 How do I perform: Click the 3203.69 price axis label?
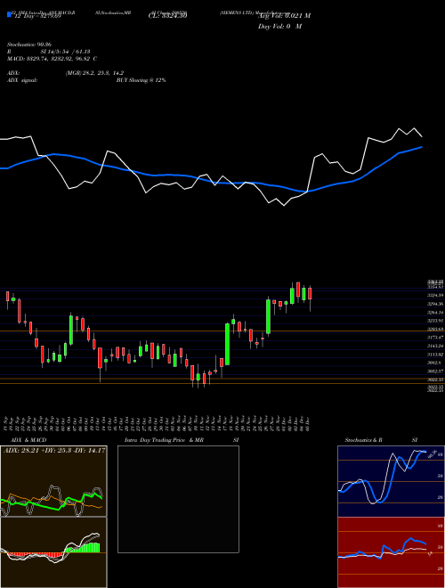click(x=435, y=329)
